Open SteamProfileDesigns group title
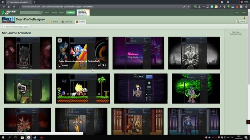This screenshot has height=140, width=250. click(x=29, y=19)
